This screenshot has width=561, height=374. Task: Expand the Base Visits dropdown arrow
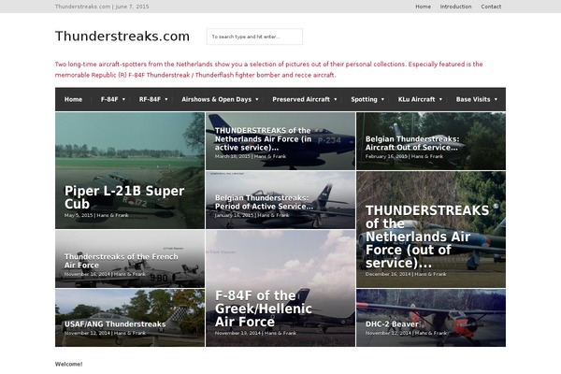[496, 99]
